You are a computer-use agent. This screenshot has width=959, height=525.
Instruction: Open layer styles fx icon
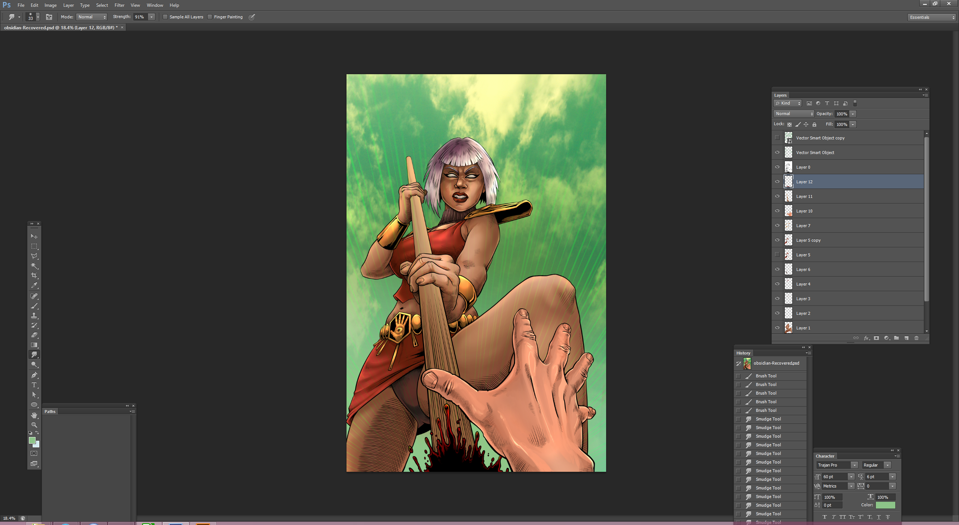tap(866, 338)
